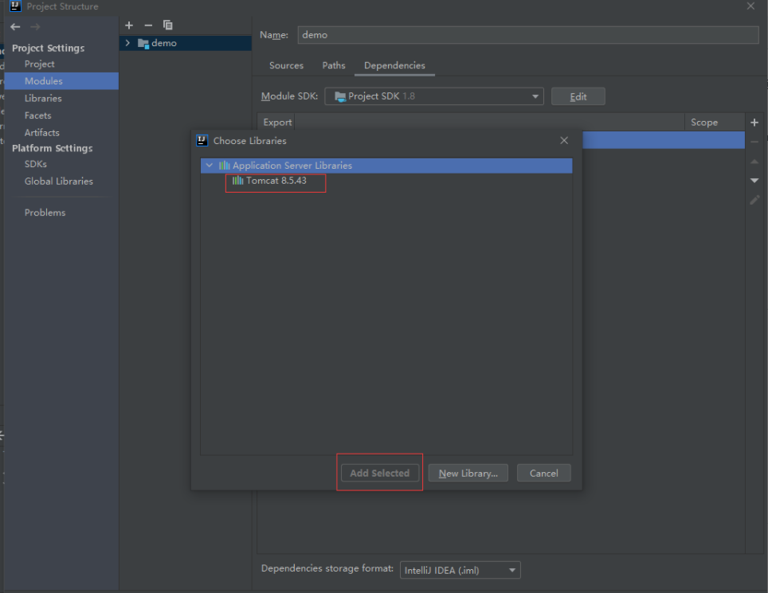Switch to the Paths tab

[334, 65]
